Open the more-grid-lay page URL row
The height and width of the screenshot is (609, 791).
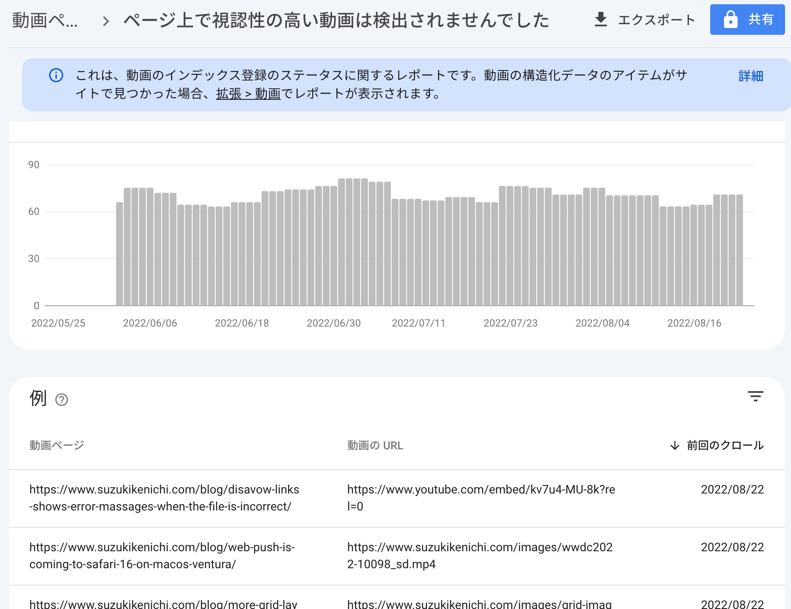point(163,603)
